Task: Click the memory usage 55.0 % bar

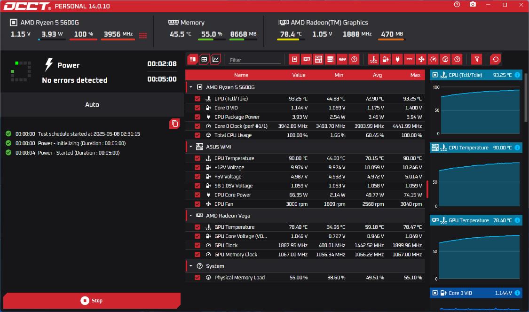Action: pos(212,39)
